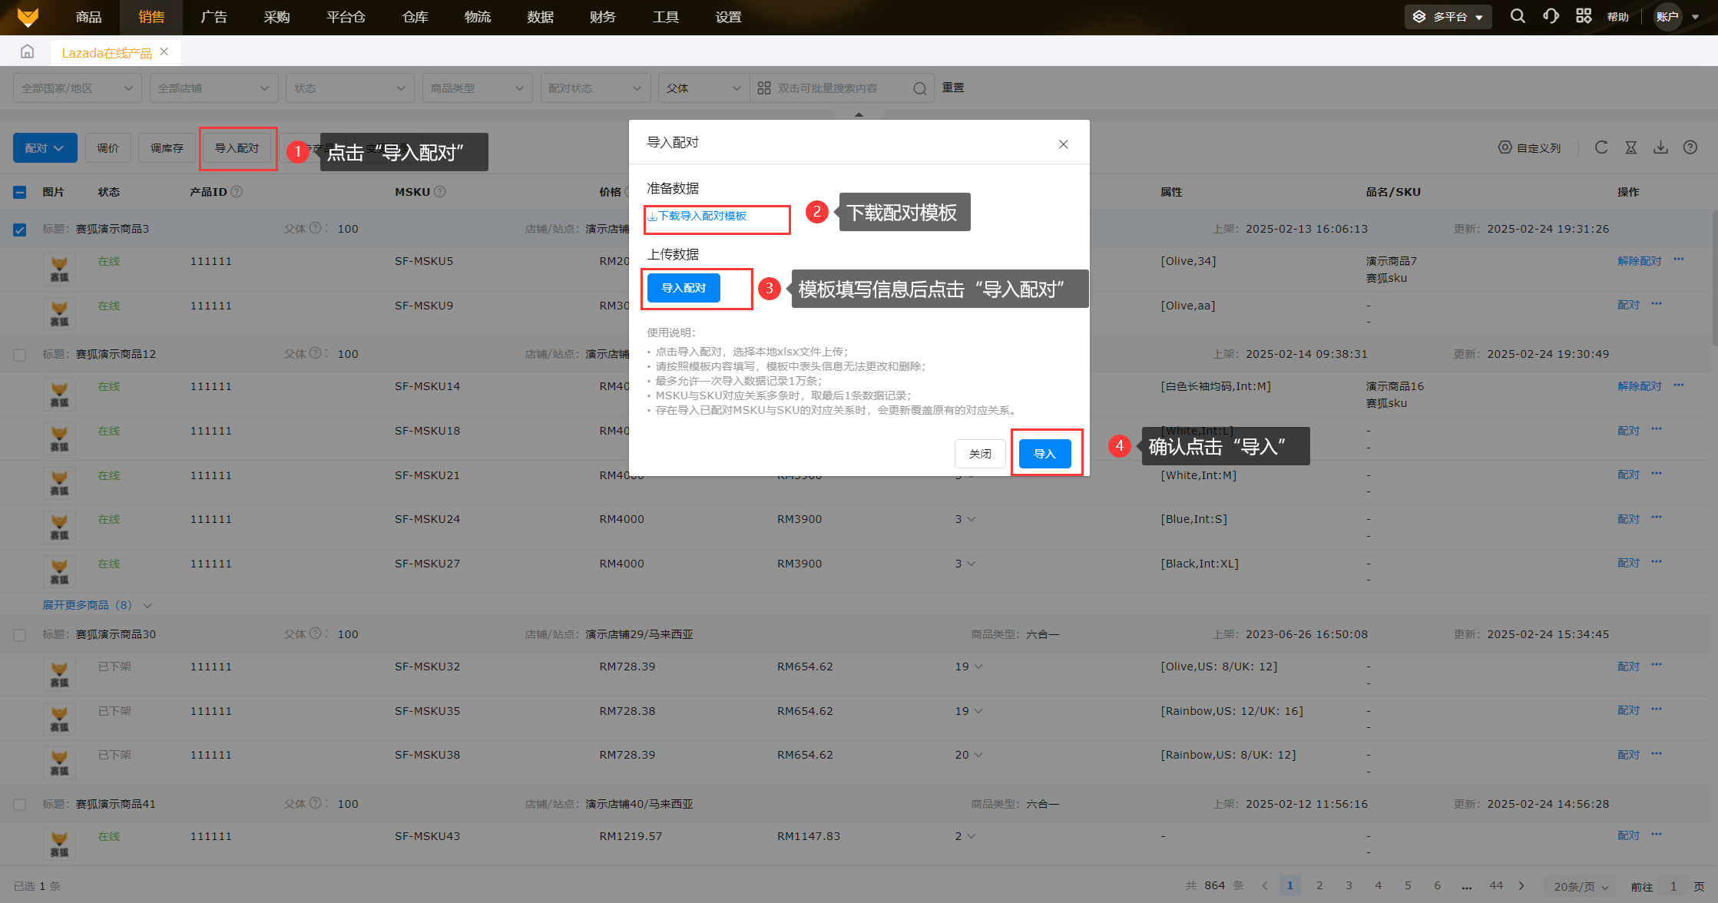Toggle the select-all header checkbox
Image resolution: width=1718 pixels, height=903 pixels.
[x=20, y=193]
